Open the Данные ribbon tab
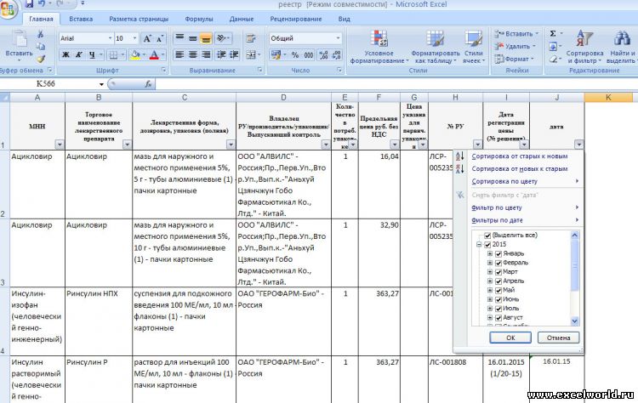The width and height of the screenshot is (638, 403). (242, 19)
